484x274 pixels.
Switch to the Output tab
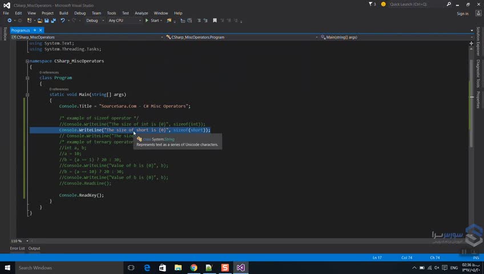(34, 248)
